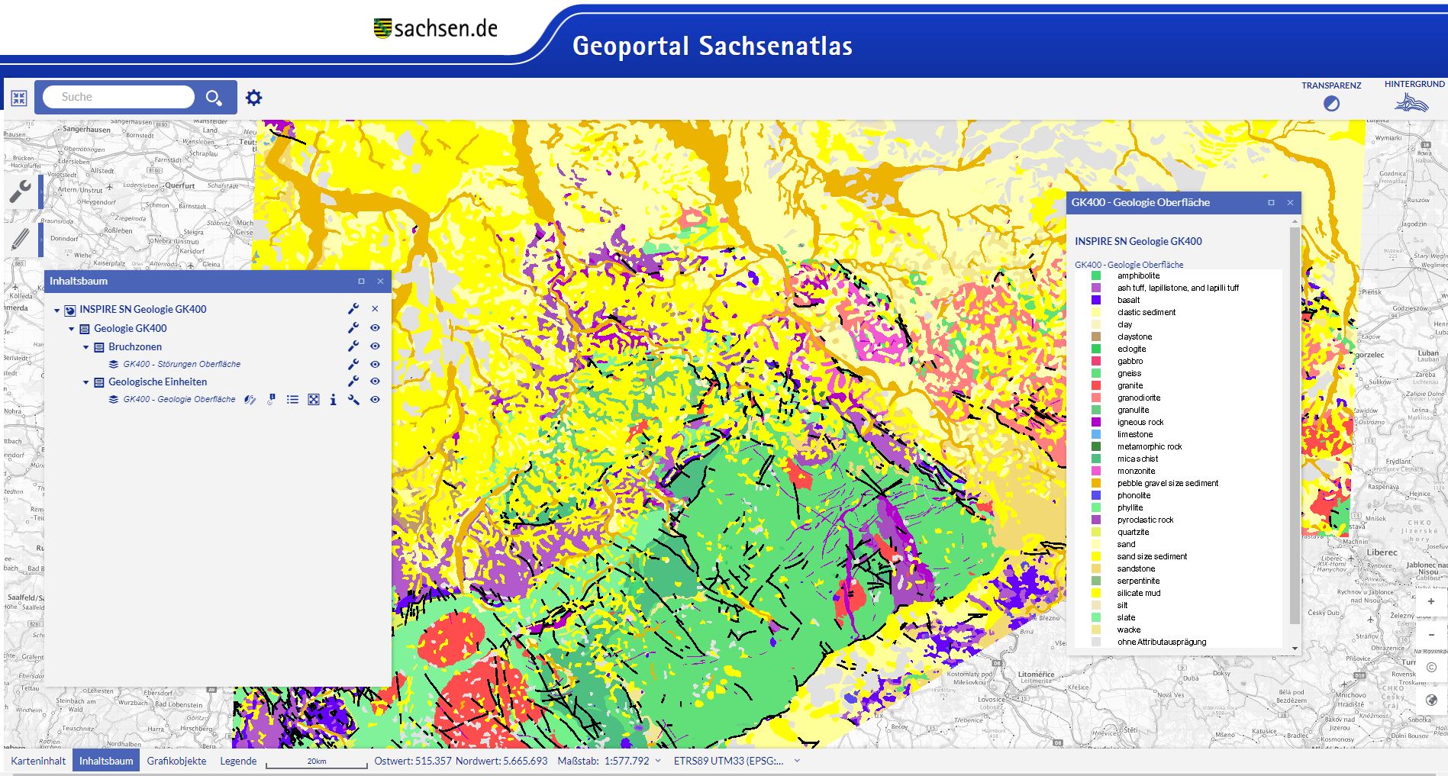Image resolution: width=1448 pixels, height=776 pixels.
Task: Open tools wrench for Geologie Oberfläche layer
Action: [353, 400]
